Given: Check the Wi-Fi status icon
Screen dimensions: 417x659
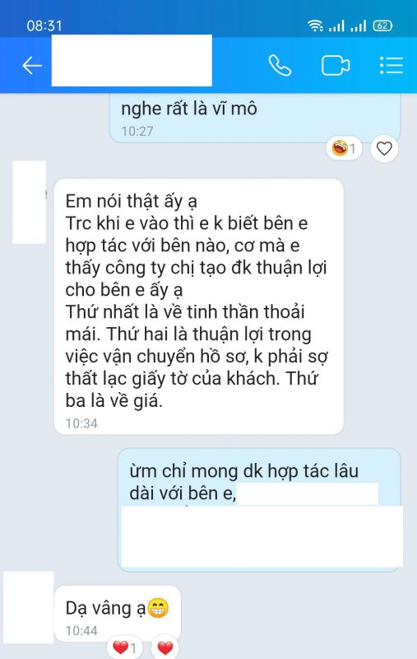Looking at the screenshot, I should 315,26.
